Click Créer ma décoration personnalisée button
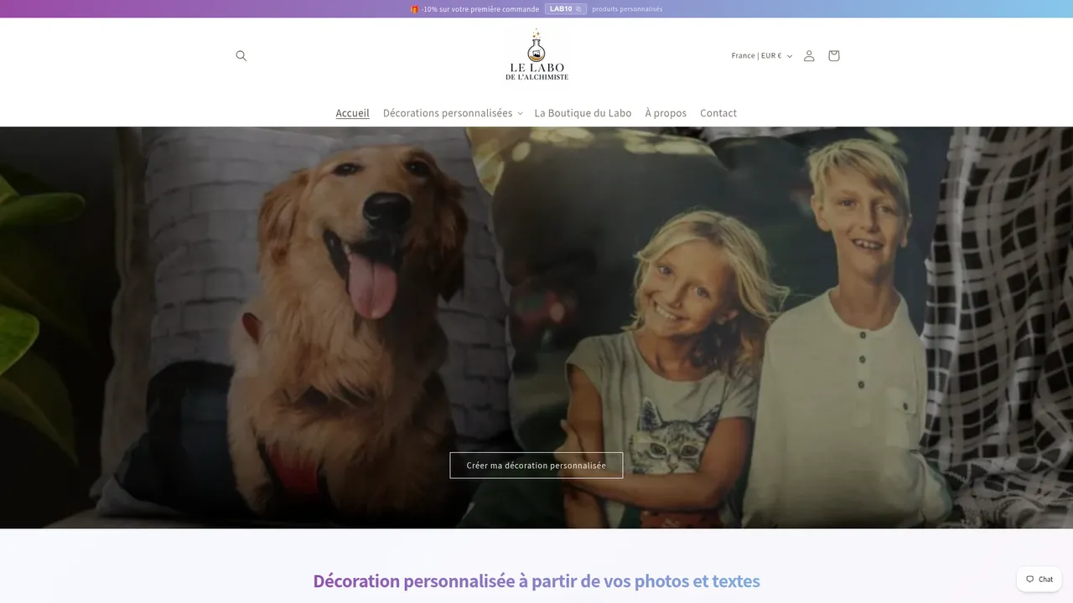Image resolution: width=1073 pixels, height=603 pixels. tap(536, 466)
